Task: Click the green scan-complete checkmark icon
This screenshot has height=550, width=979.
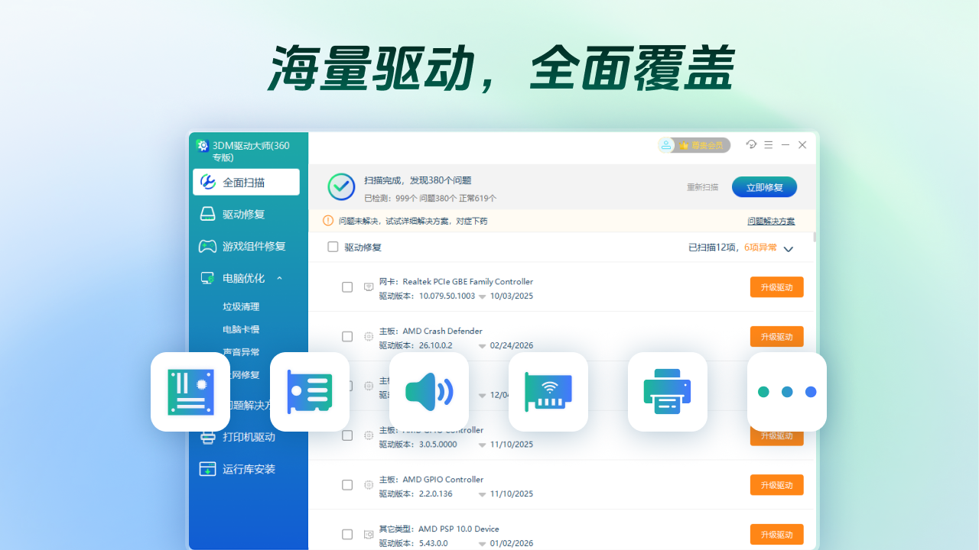Action: (341, 186)
